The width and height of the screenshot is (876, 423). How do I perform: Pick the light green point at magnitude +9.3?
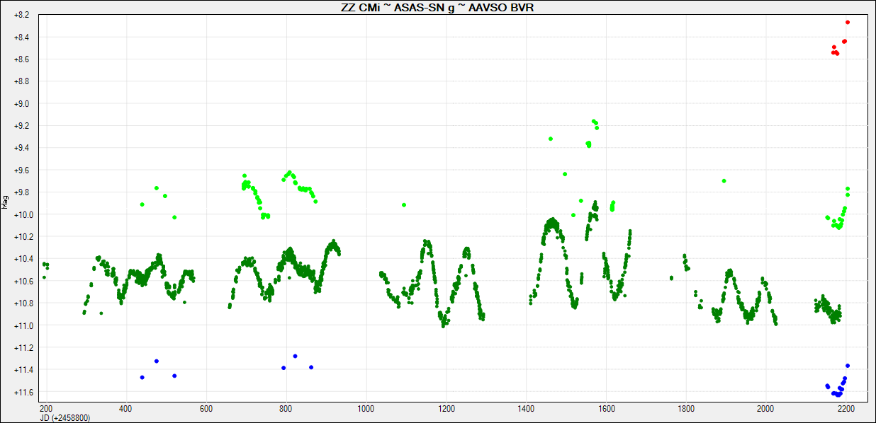pos(551,139)
